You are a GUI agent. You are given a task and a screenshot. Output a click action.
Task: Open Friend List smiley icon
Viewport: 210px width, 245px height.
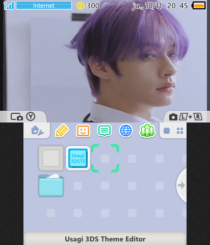(x=83, y=131)
